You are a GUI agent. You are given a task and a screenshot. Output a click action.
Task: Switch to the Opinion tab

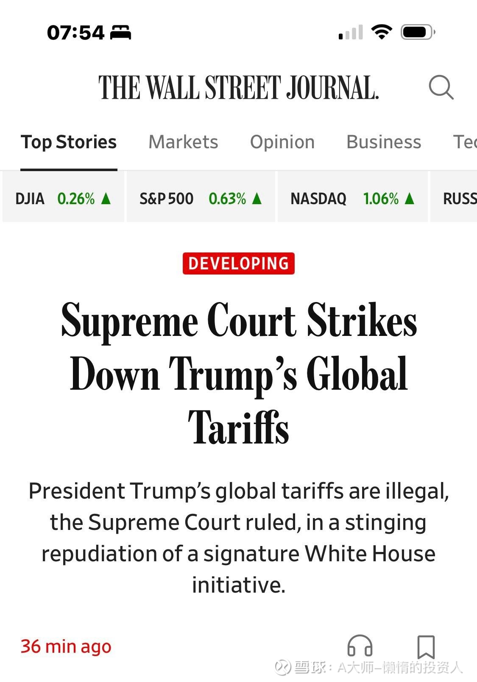click(x=282, y=142)
